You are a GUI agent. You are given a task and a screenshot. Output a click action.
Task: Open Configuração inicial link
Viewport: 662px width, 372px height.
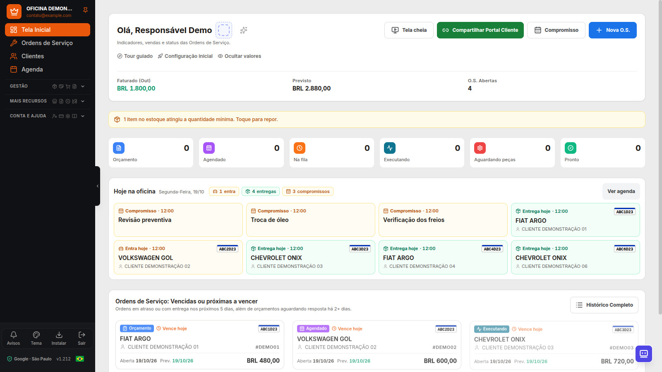[x=185, y=56]
